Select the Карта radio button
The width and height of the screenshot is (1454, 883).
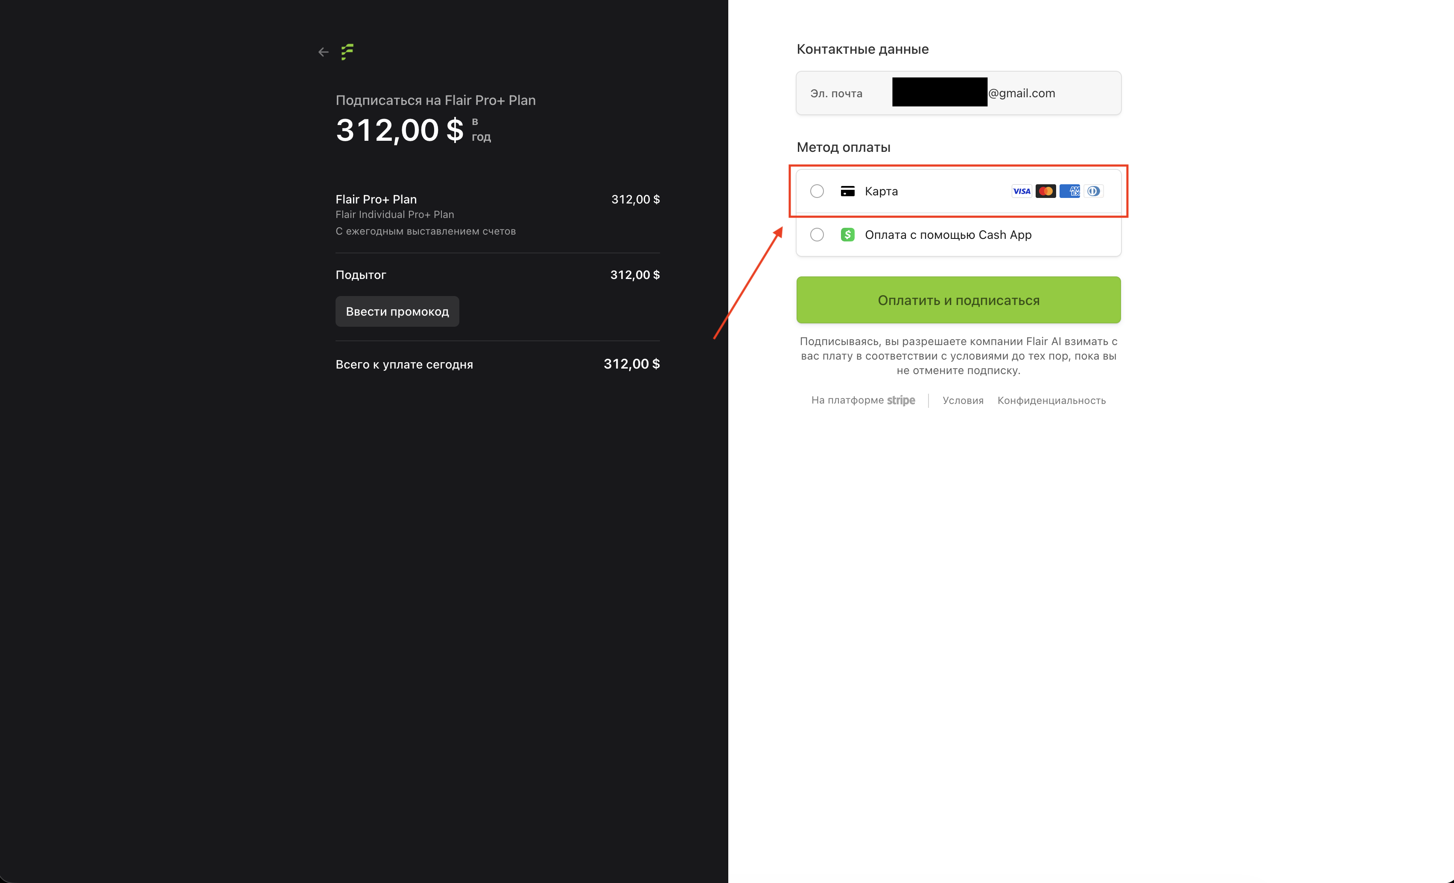point(817,191)
